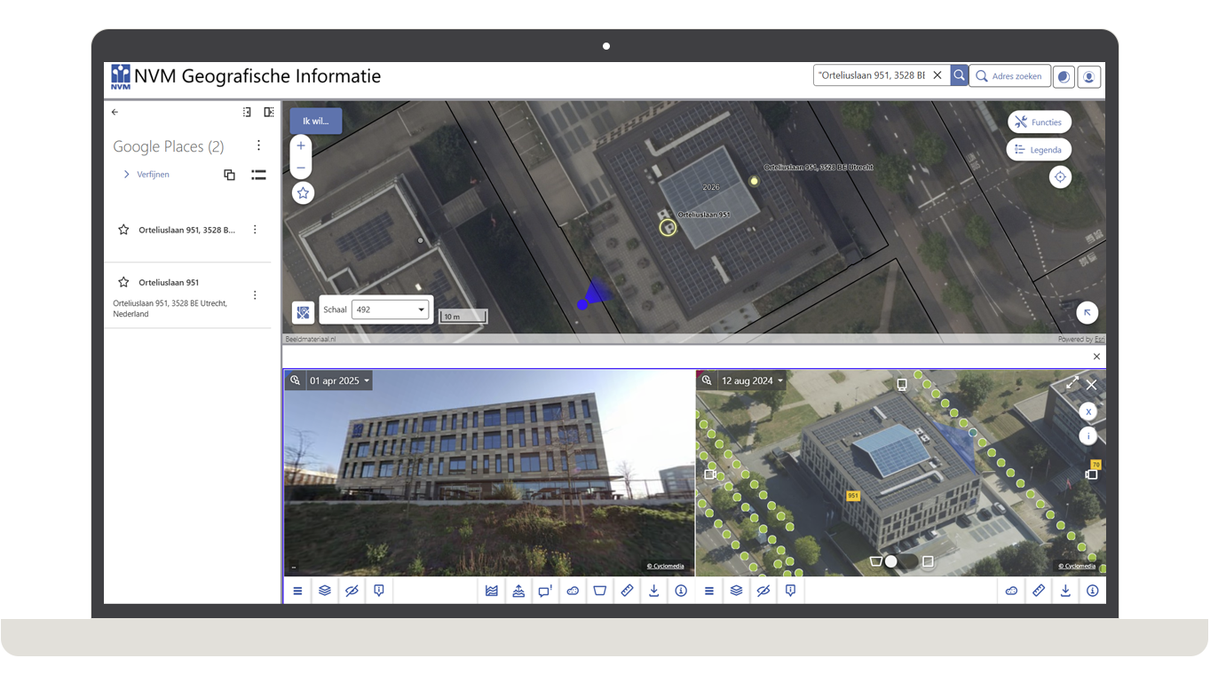This screenshot has height=674, width=1226.
Task: Click the 70 camera marker in aerial view
Action: 1095,465
